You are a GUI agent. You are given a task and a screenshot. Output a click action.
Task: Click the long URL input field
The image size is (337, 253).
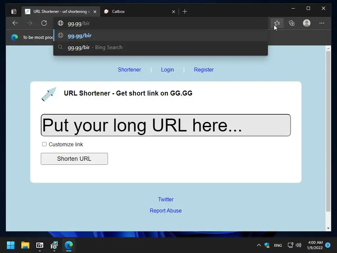point(166,125)
